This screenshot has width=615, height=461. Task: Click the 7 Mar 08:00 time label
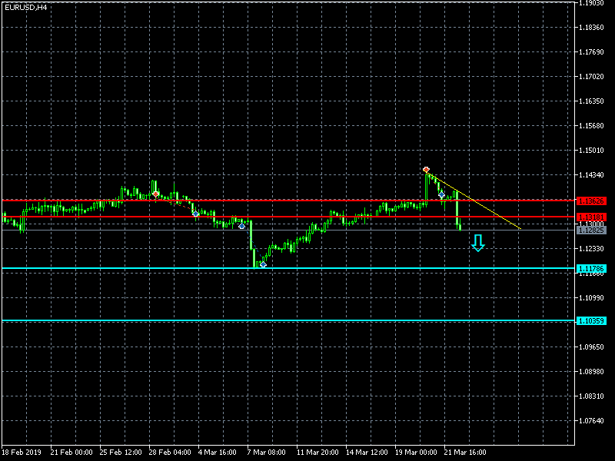click(x=266, y=453)
